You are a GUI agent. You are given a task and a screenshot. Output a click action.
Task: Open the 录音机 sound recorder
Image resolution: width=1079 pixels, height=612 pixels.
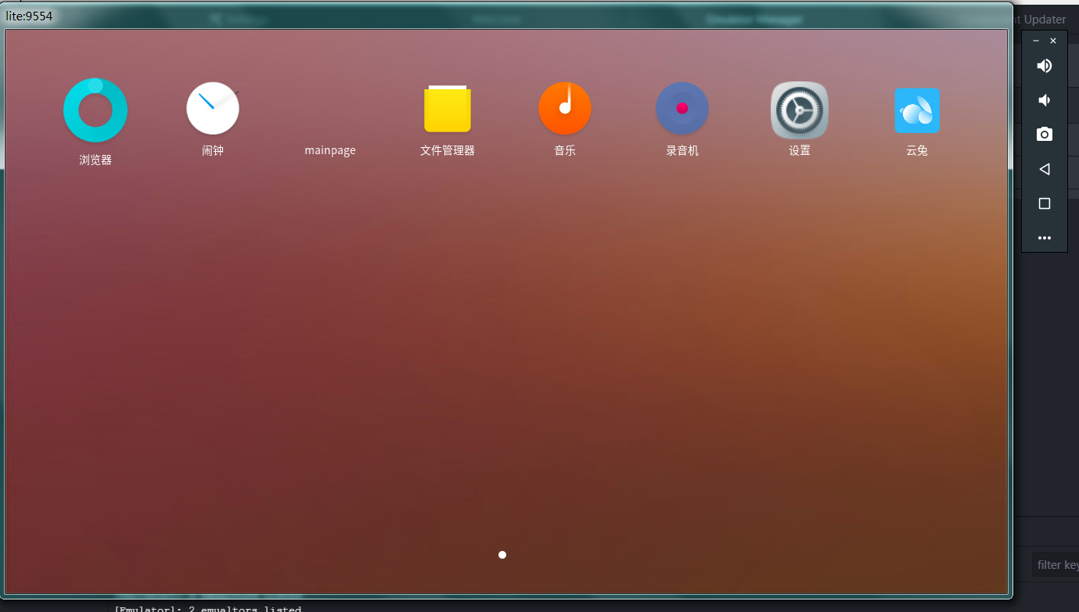tap(682, 109)
